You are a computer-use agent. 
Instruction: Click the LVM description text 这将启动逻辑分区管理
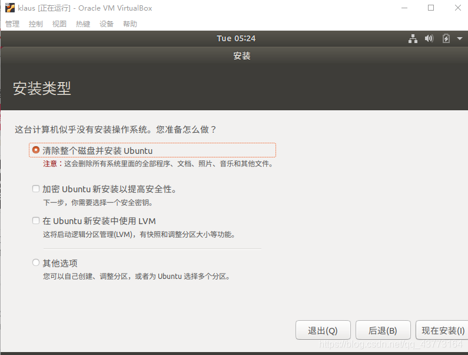pos(140,235)
